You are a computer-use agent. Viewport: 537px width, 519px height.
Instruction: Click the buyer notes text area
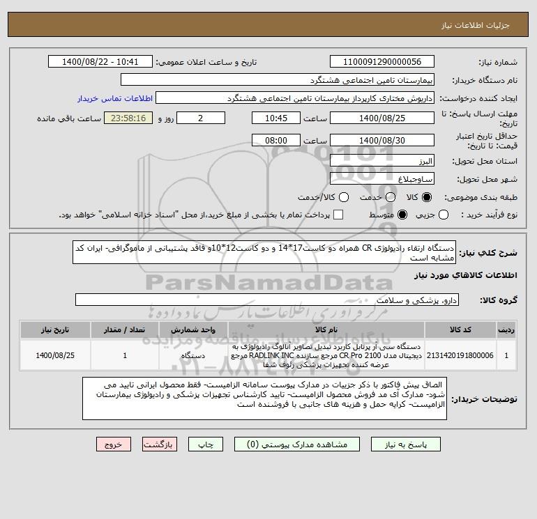(264, 398)
